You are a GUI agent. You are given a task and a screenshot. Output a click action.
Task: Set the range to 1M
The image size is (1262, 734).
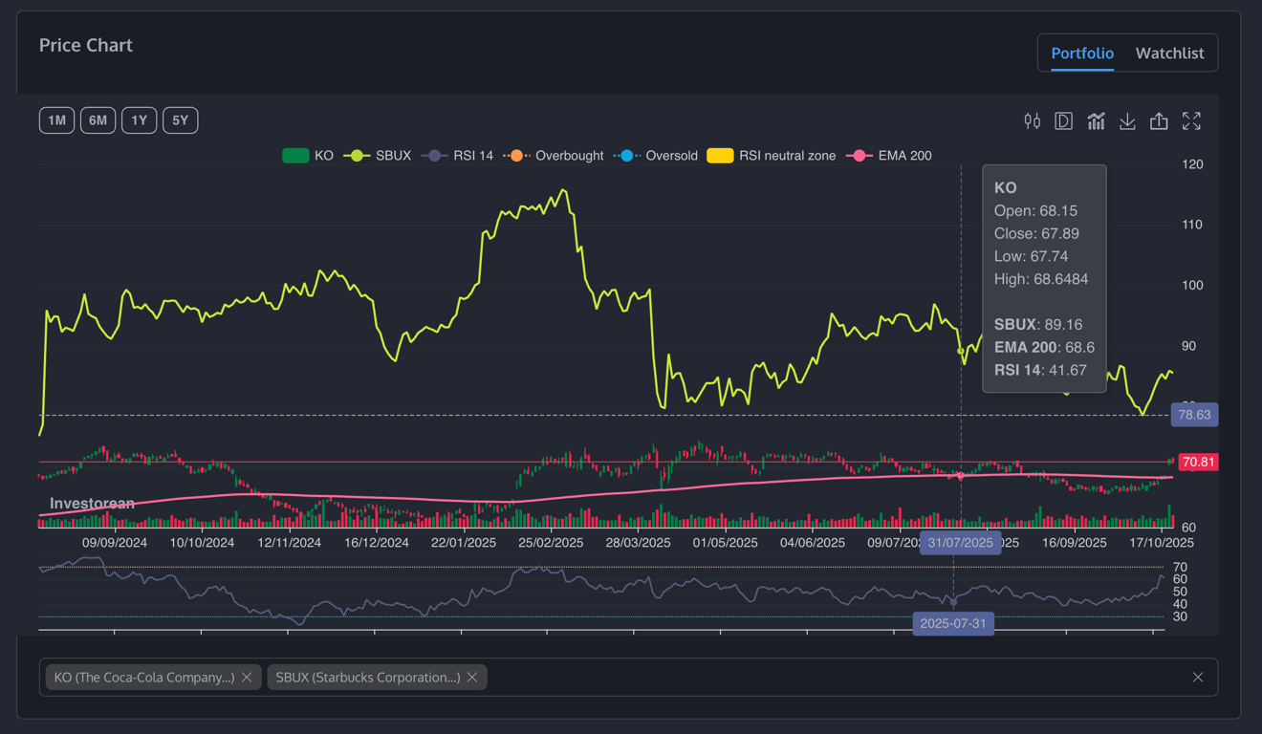click(56, 120)
